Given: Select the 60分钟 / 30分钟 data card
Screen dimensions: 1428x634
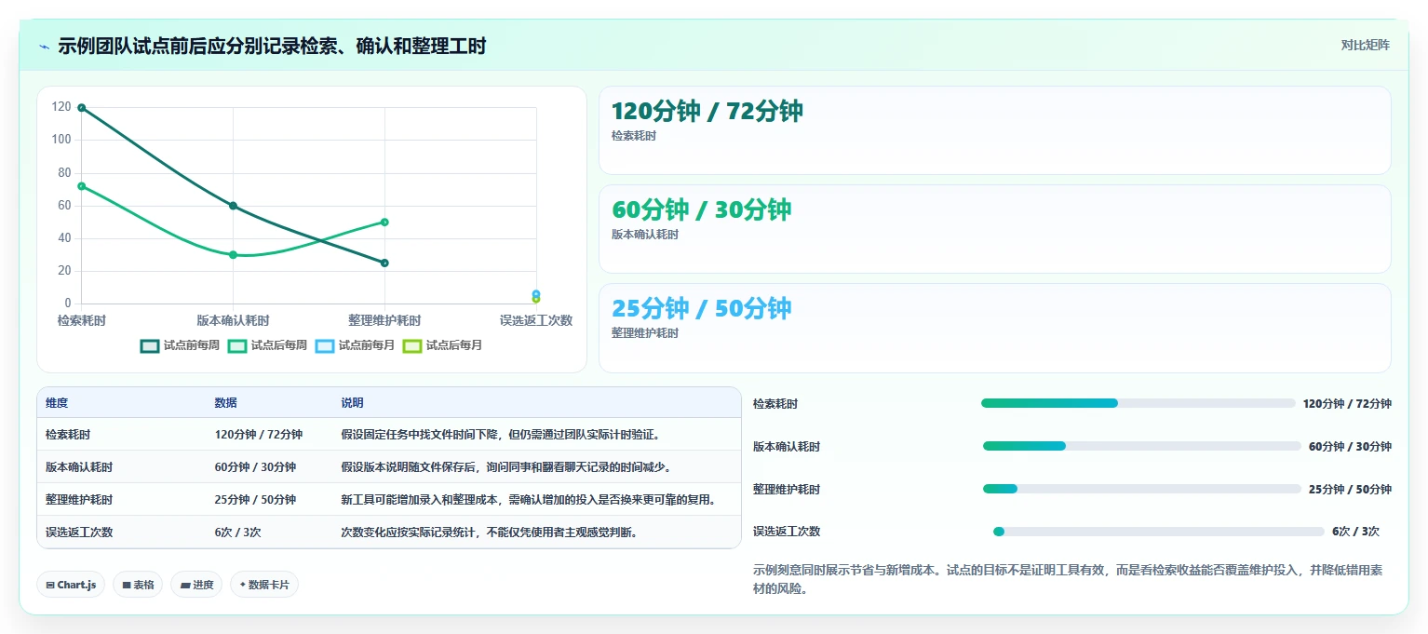Looking at the screenshot, I should (x=994, y=229).
